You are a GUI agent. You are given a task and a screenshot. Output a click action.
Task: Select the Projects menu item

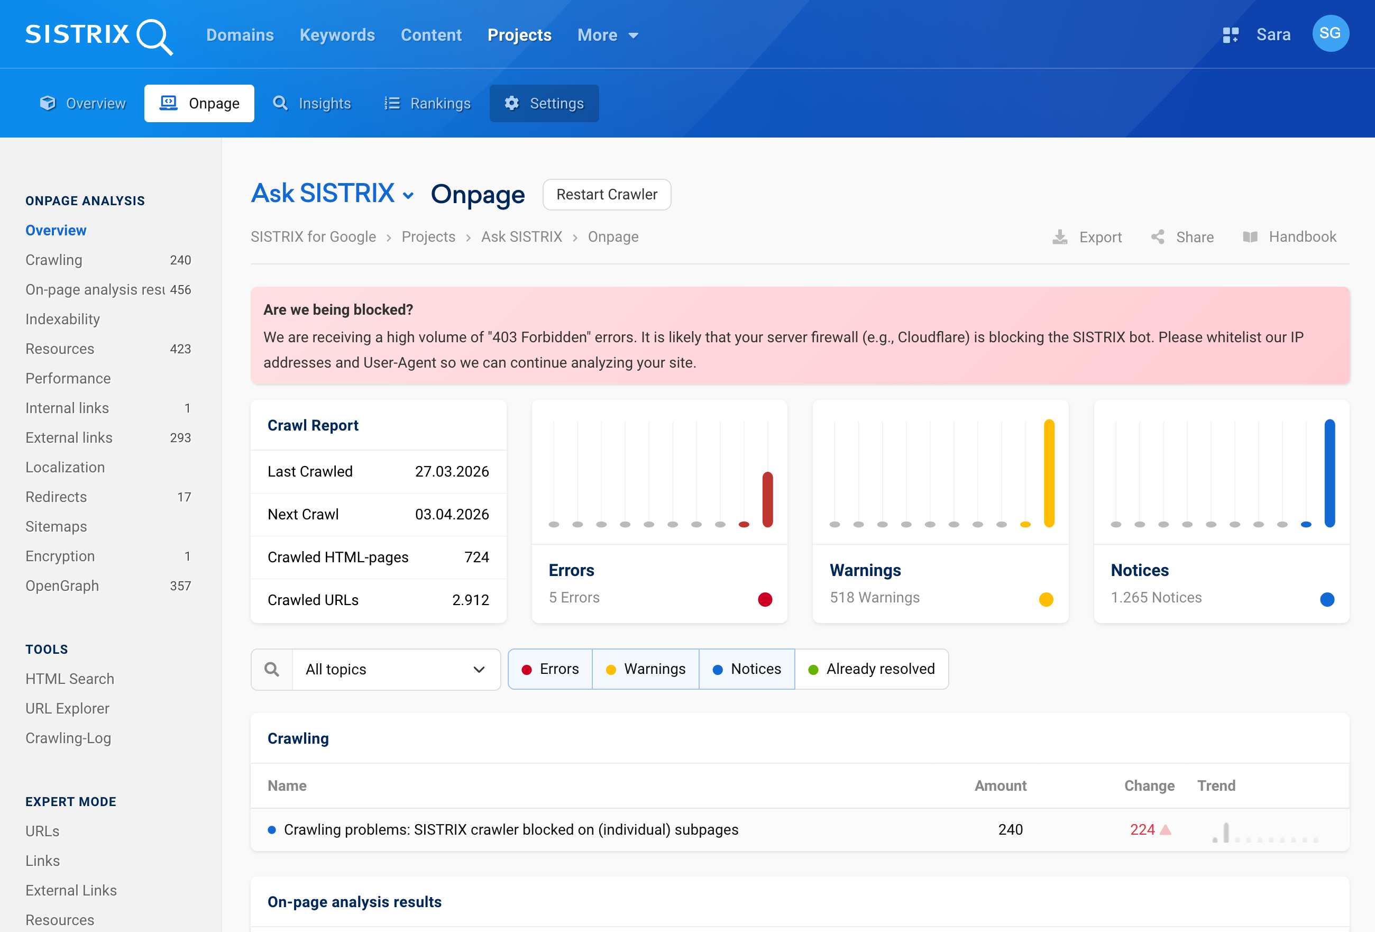(519, 34)
